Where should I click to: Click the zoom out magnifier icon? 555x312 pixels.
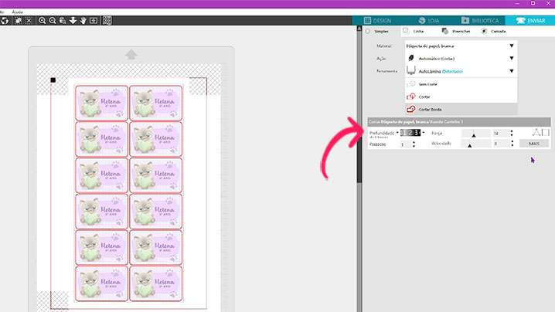click(52, 21)
